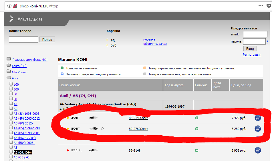The height and width of the screenshot is (161, 272).
Task: Focus the email input field
Action: point(255,34)
